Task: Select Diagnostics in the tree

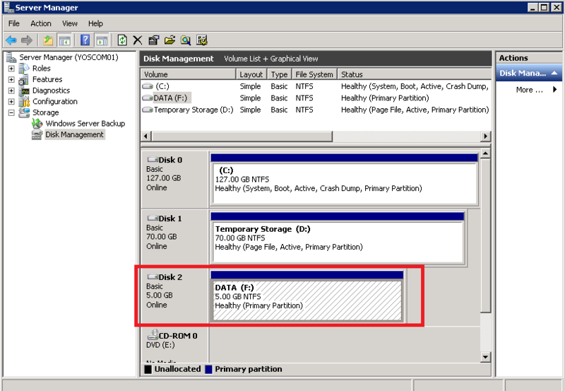Action: point(51,91)
